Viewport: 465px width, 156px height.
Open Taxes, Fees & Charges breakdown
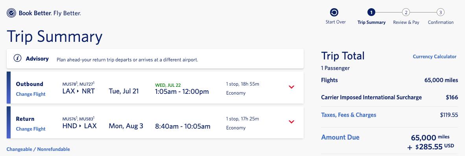point(349,115)
